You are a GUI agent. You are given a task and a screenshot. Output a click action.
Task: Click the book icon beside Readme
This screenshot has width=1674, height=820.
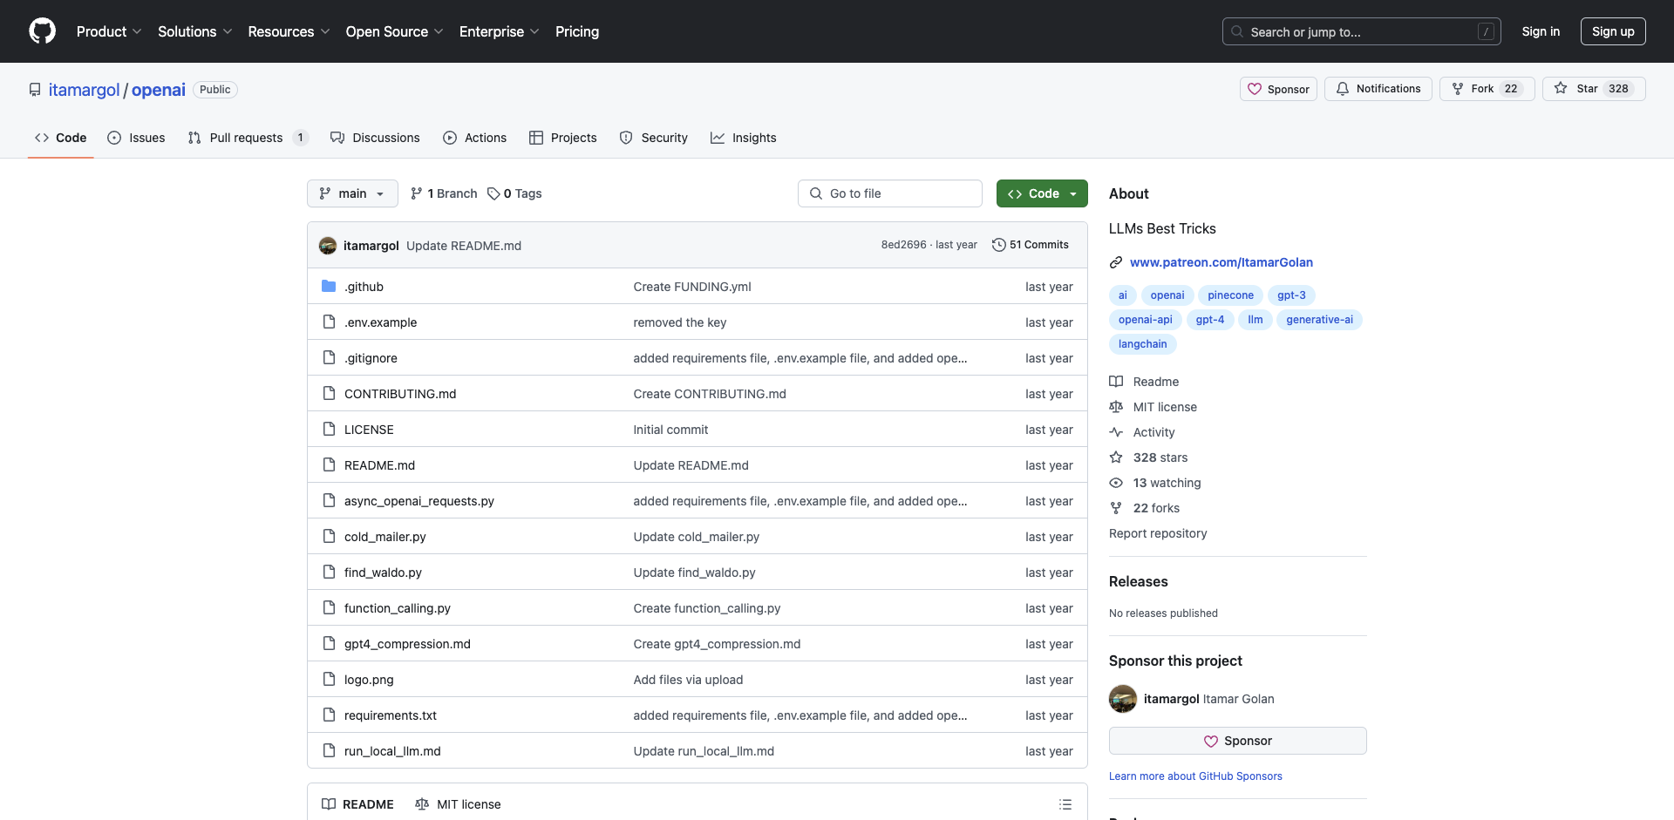tap(1116, 382)
